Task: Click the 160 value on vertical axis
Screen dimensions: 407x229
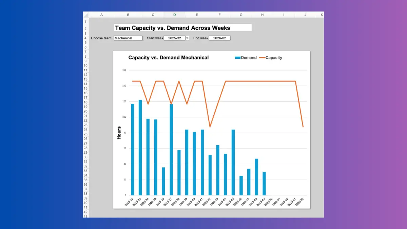Action: pos(124,70)
